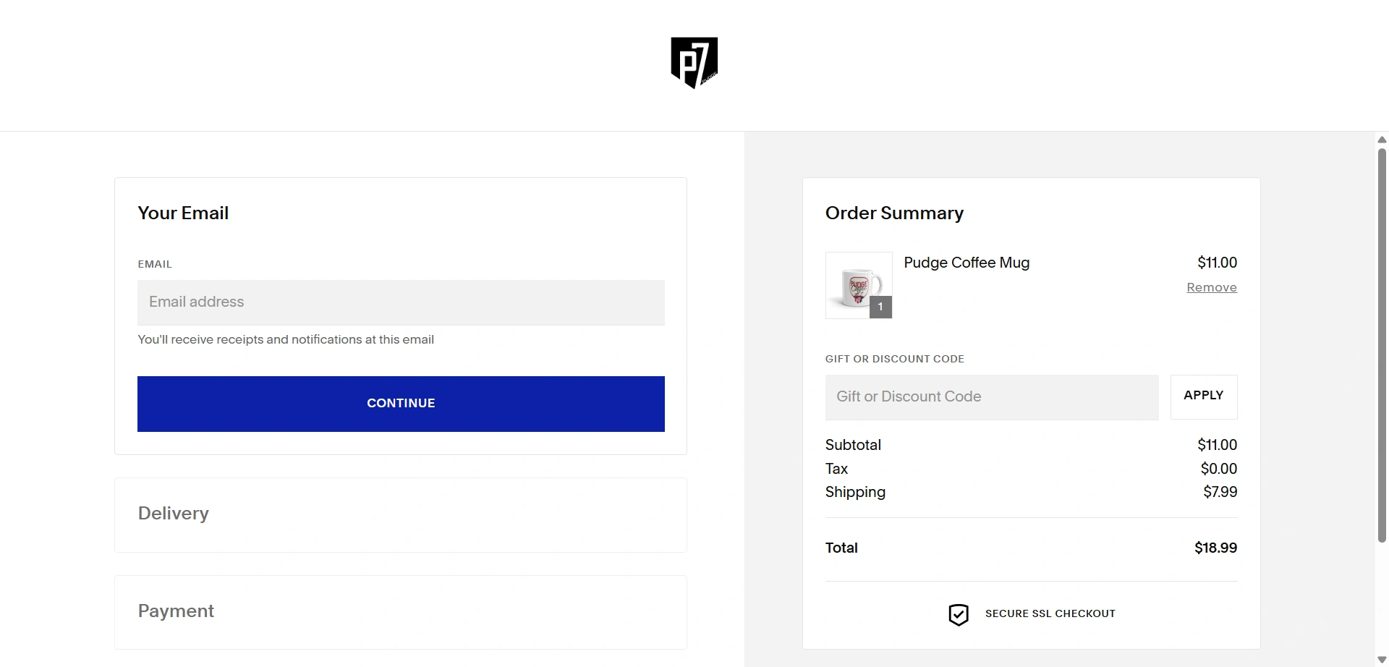Focus the Email address field
1389x667 pixels.
(x=401, y=302)
